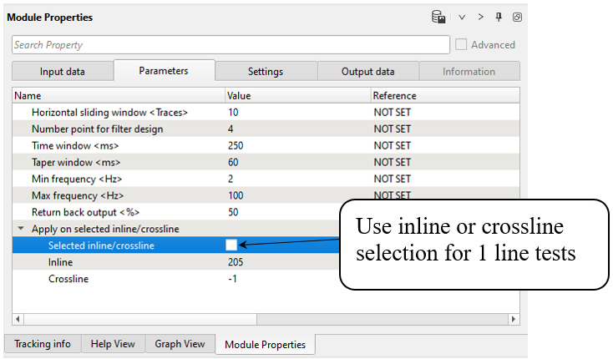Click the Search Property input field
The height and width of the screenshot is (359, 613).
pos(231,44)
